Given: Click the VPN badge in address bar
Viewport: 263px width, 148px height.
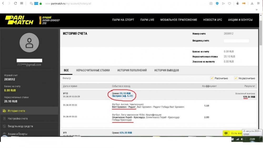Looking at the screenshot, I should click(36, 3).
